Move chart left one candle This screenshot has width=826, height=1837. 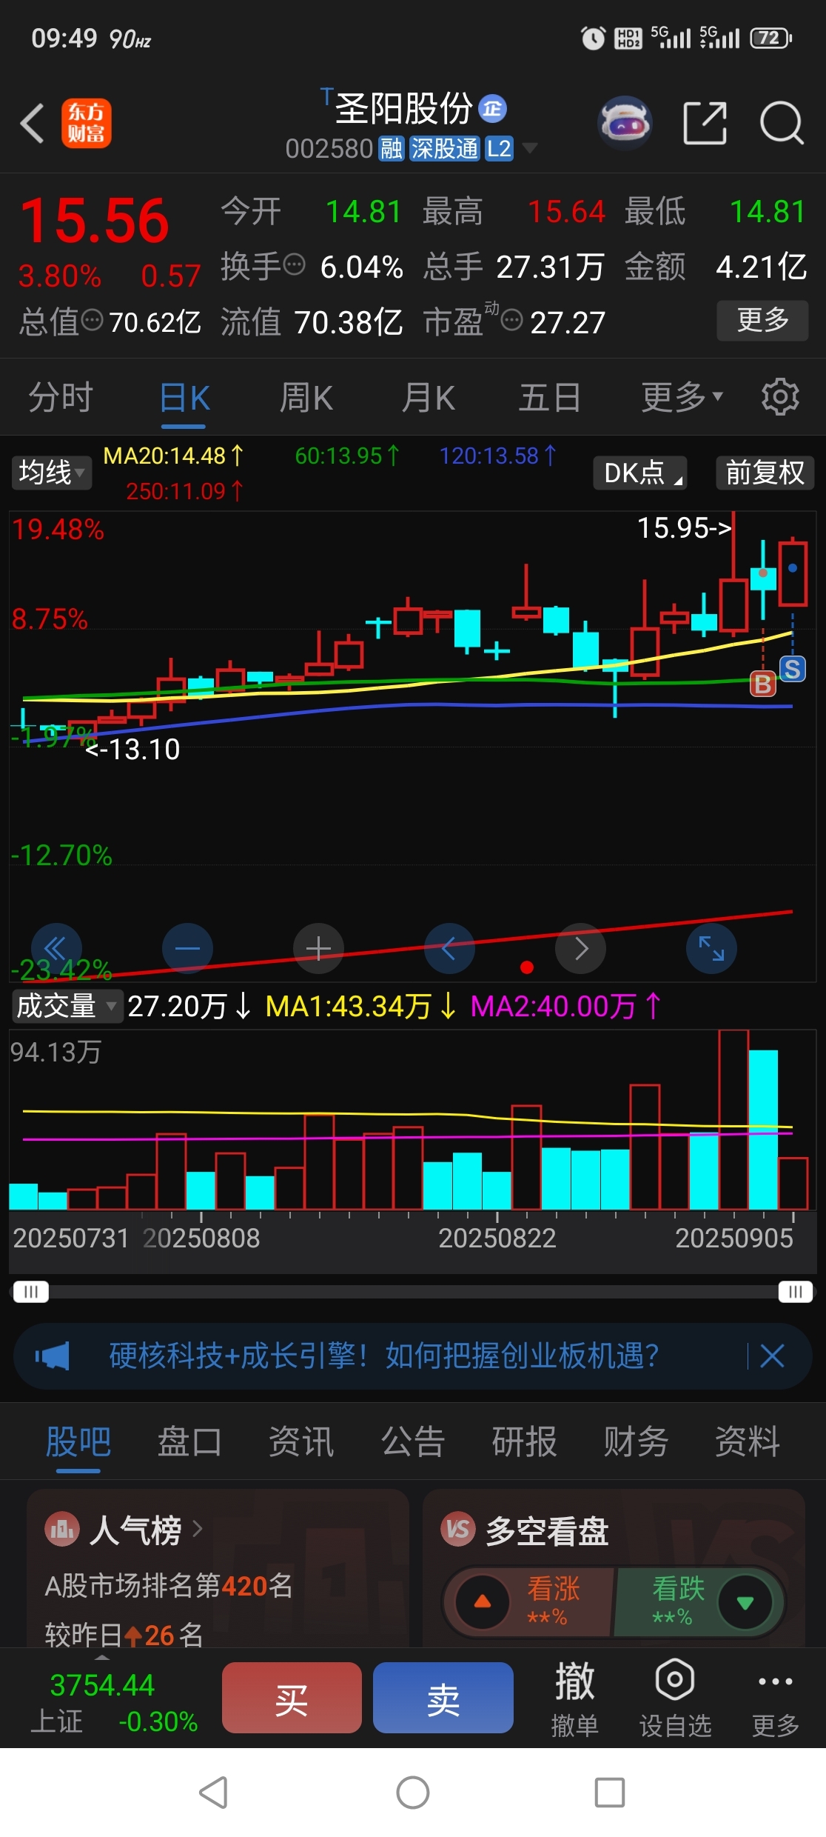tap(449, 948)
